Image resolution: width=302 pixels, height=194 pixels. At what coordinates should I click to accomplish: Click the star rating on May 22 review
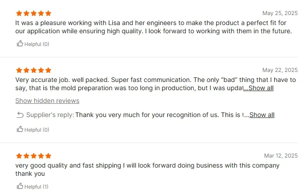[33, 71]
